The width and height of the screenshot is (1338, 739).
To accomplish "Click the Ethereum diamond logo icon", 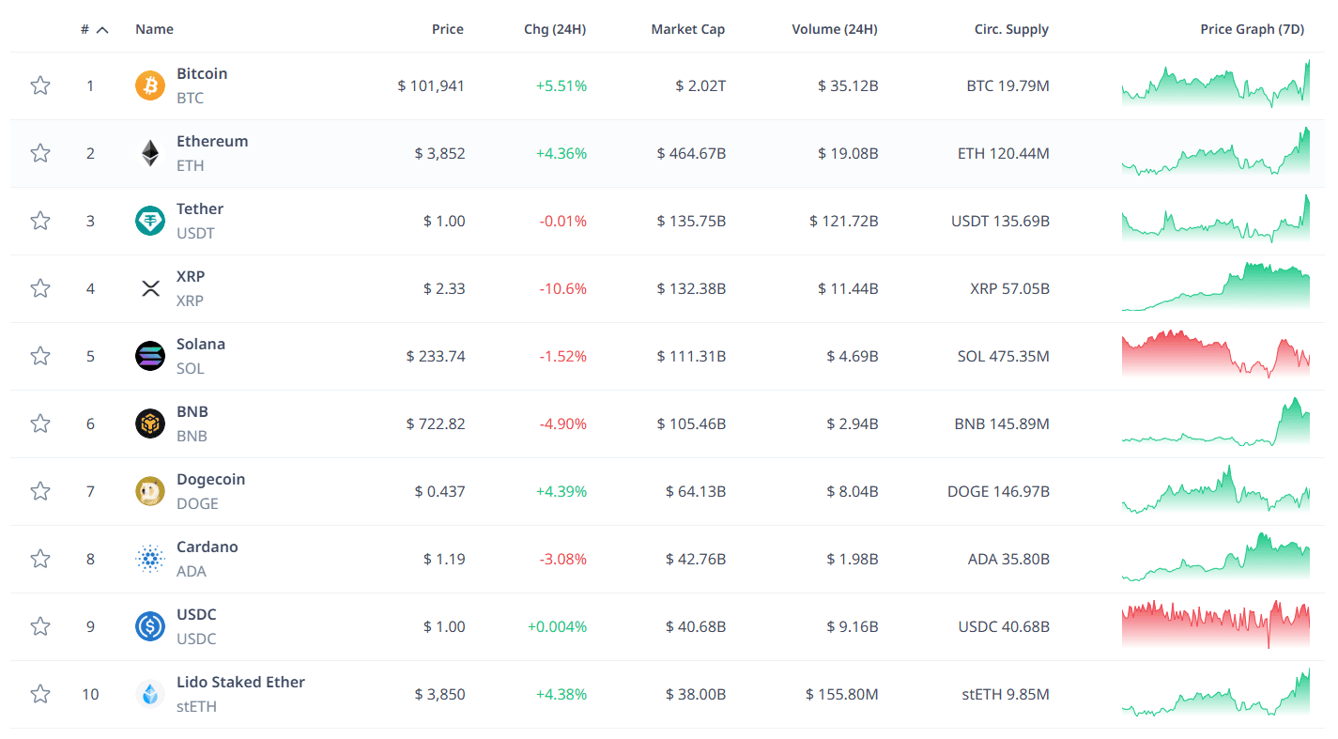I will [x=150, y=153].
